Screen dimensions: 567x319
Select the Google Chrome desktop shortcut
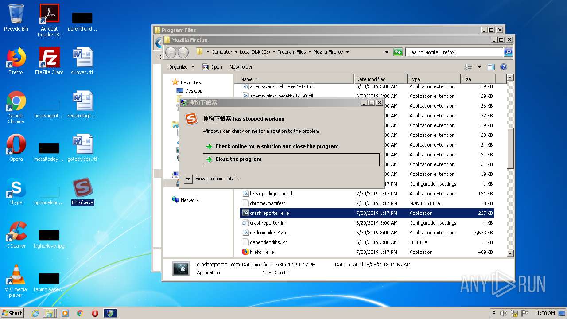click(16, 107)
